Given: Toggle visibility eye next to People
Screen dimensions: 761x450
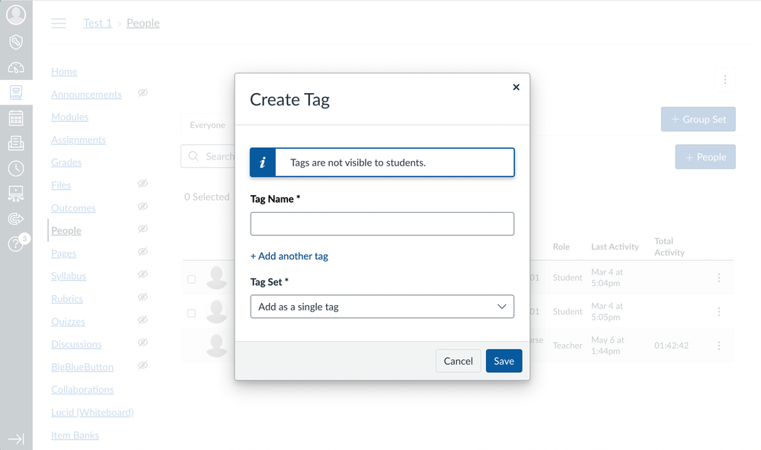Looking at the screenshot, I should 142,229.
